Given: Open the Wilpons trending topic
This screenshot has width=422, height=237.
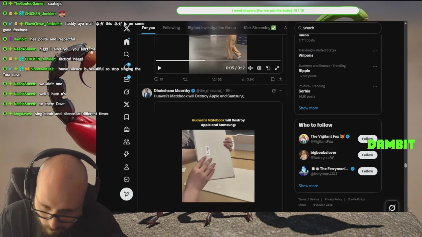Looking at the screenshot, I should pyautogui.click(x=306, y=55).
